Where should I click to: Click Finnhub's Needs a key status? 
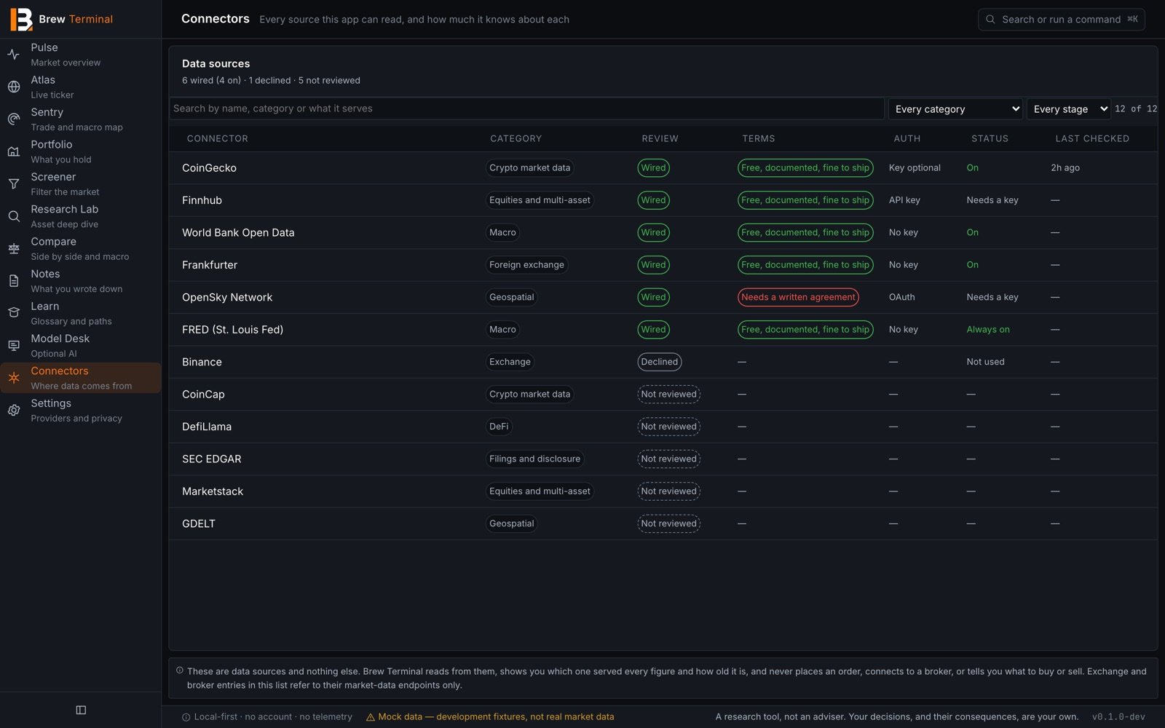coord(992,200)
